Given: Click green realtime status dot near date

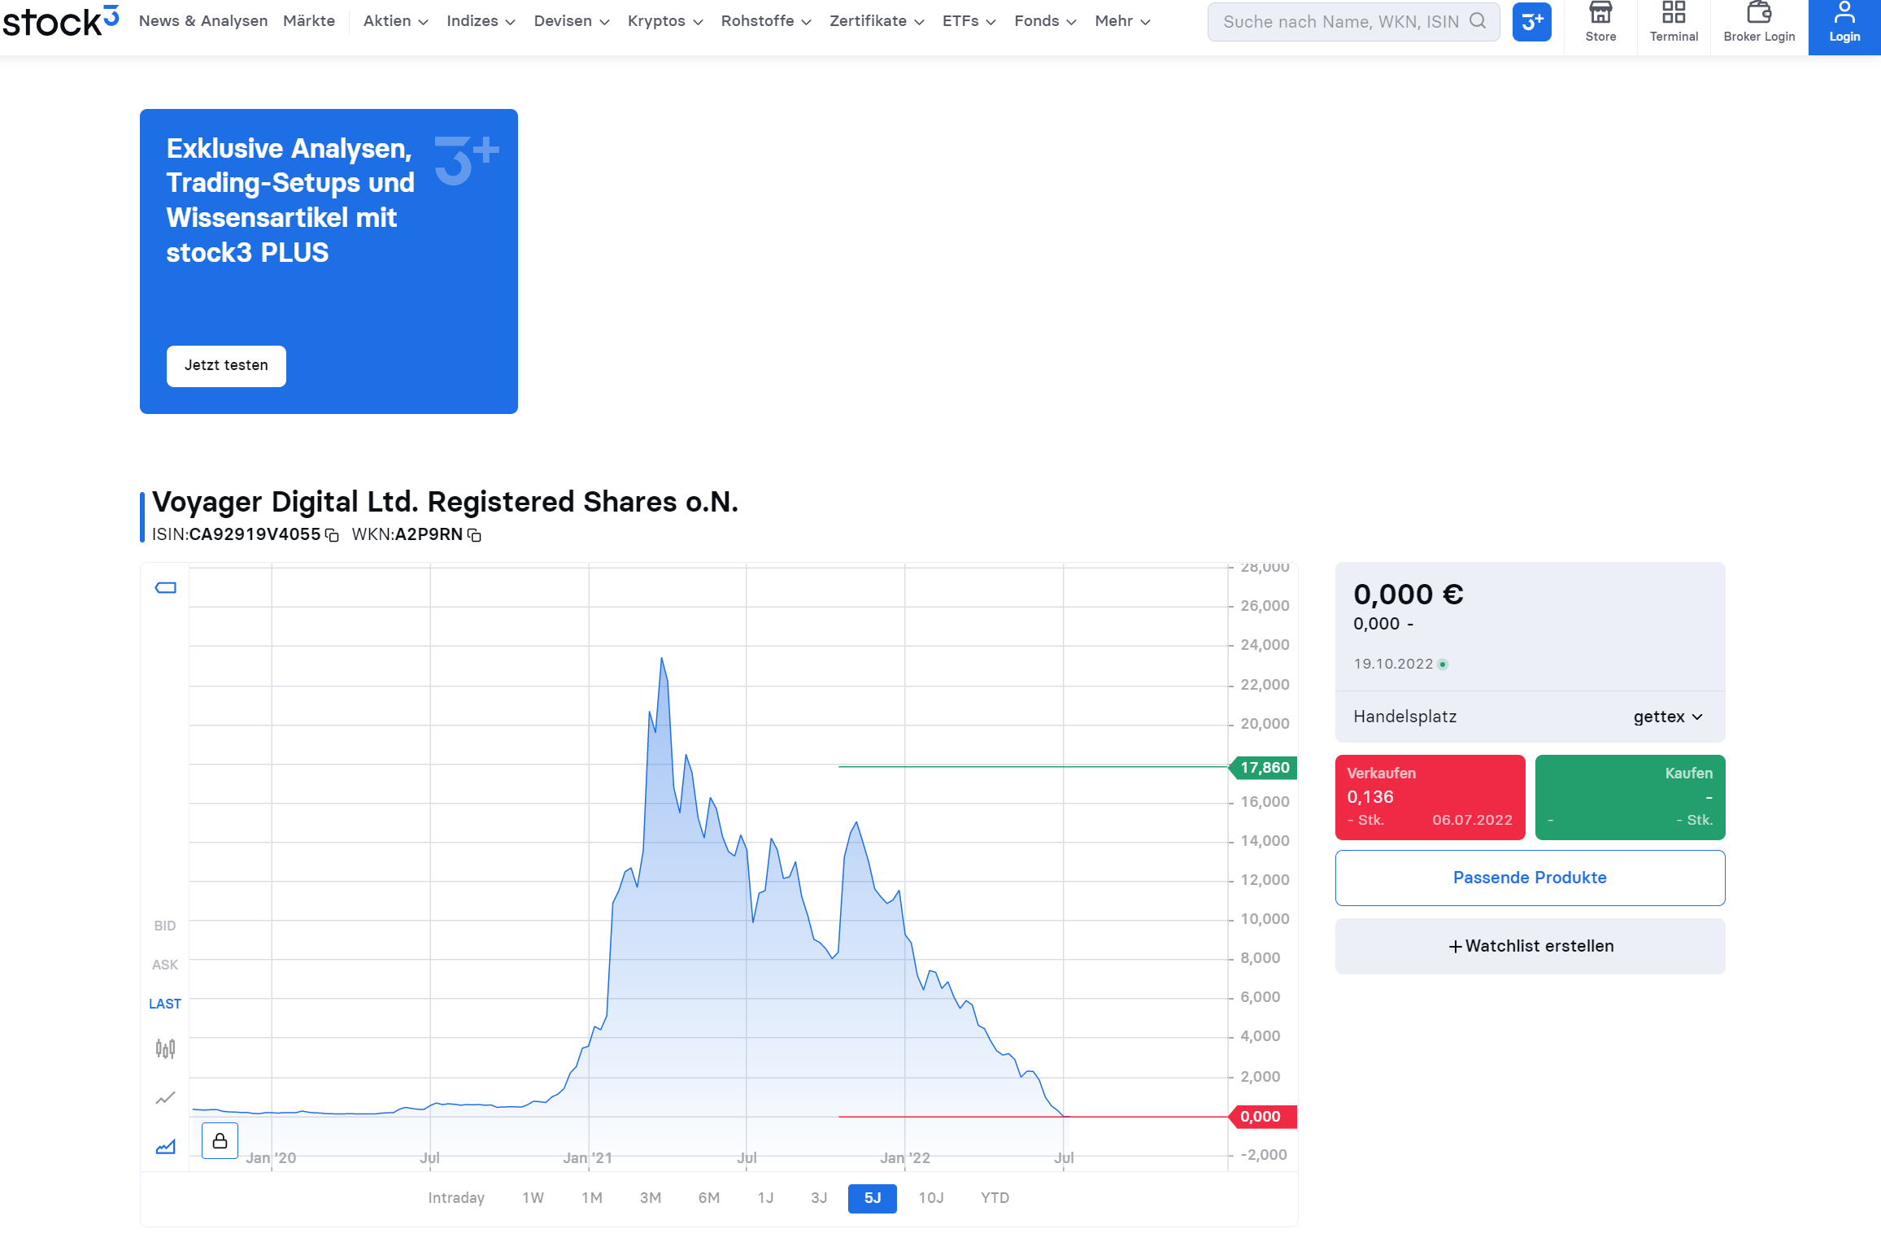Looking at the screenshot, I should click(x=1443, y=665).
